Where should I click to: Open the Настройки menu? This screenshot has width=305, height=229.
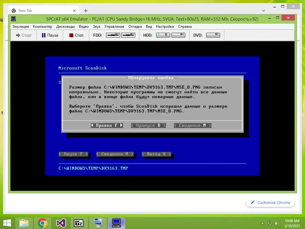pos(165,27)
